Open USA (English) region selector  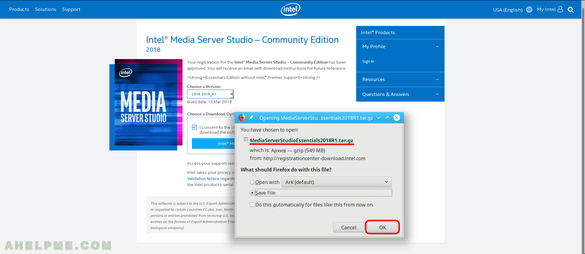click(x=508, y=10)
